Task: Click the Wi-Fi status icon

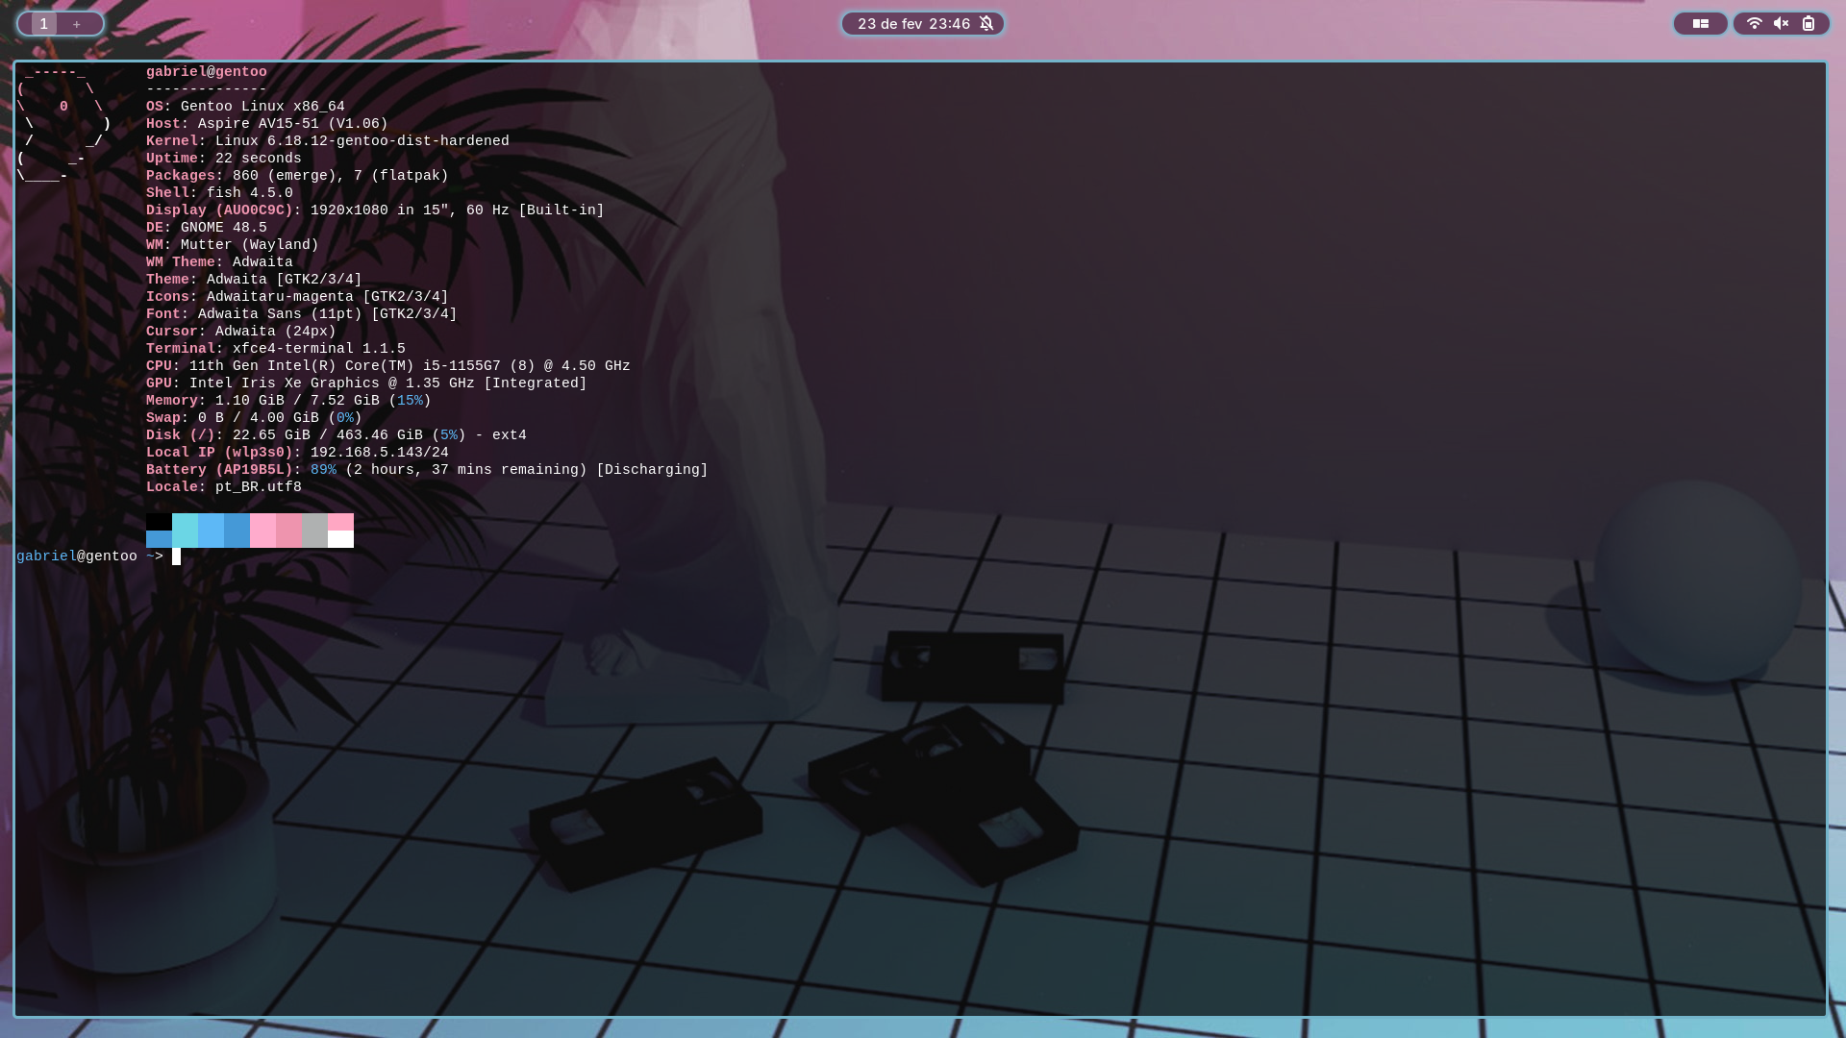Action: (x=1755, y=23)
